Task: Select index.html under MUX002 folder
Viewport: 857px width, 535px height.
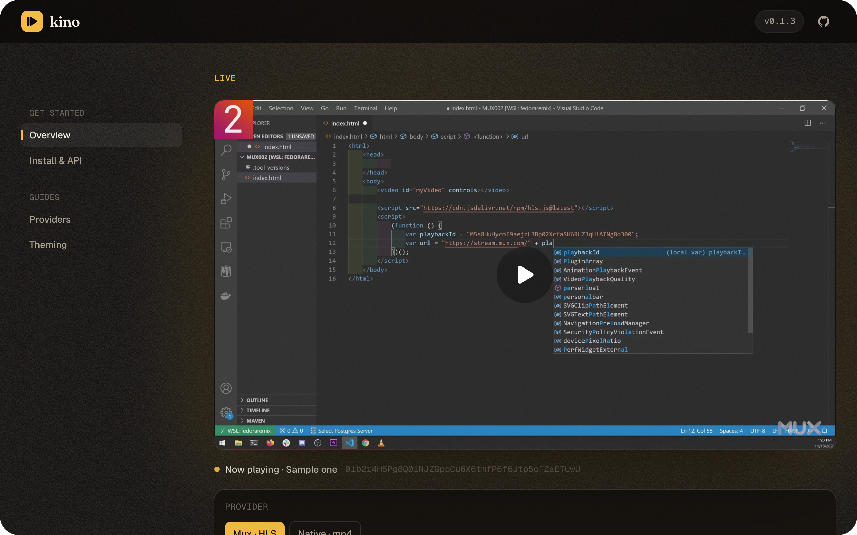Action: (x=277, y=178)
